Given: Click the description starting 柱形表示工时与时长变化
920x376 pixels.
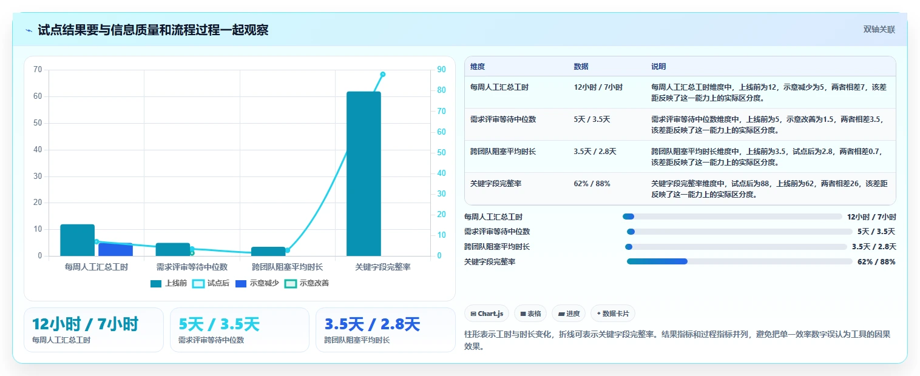Looking at the screenshot, I should click(677, 341).
